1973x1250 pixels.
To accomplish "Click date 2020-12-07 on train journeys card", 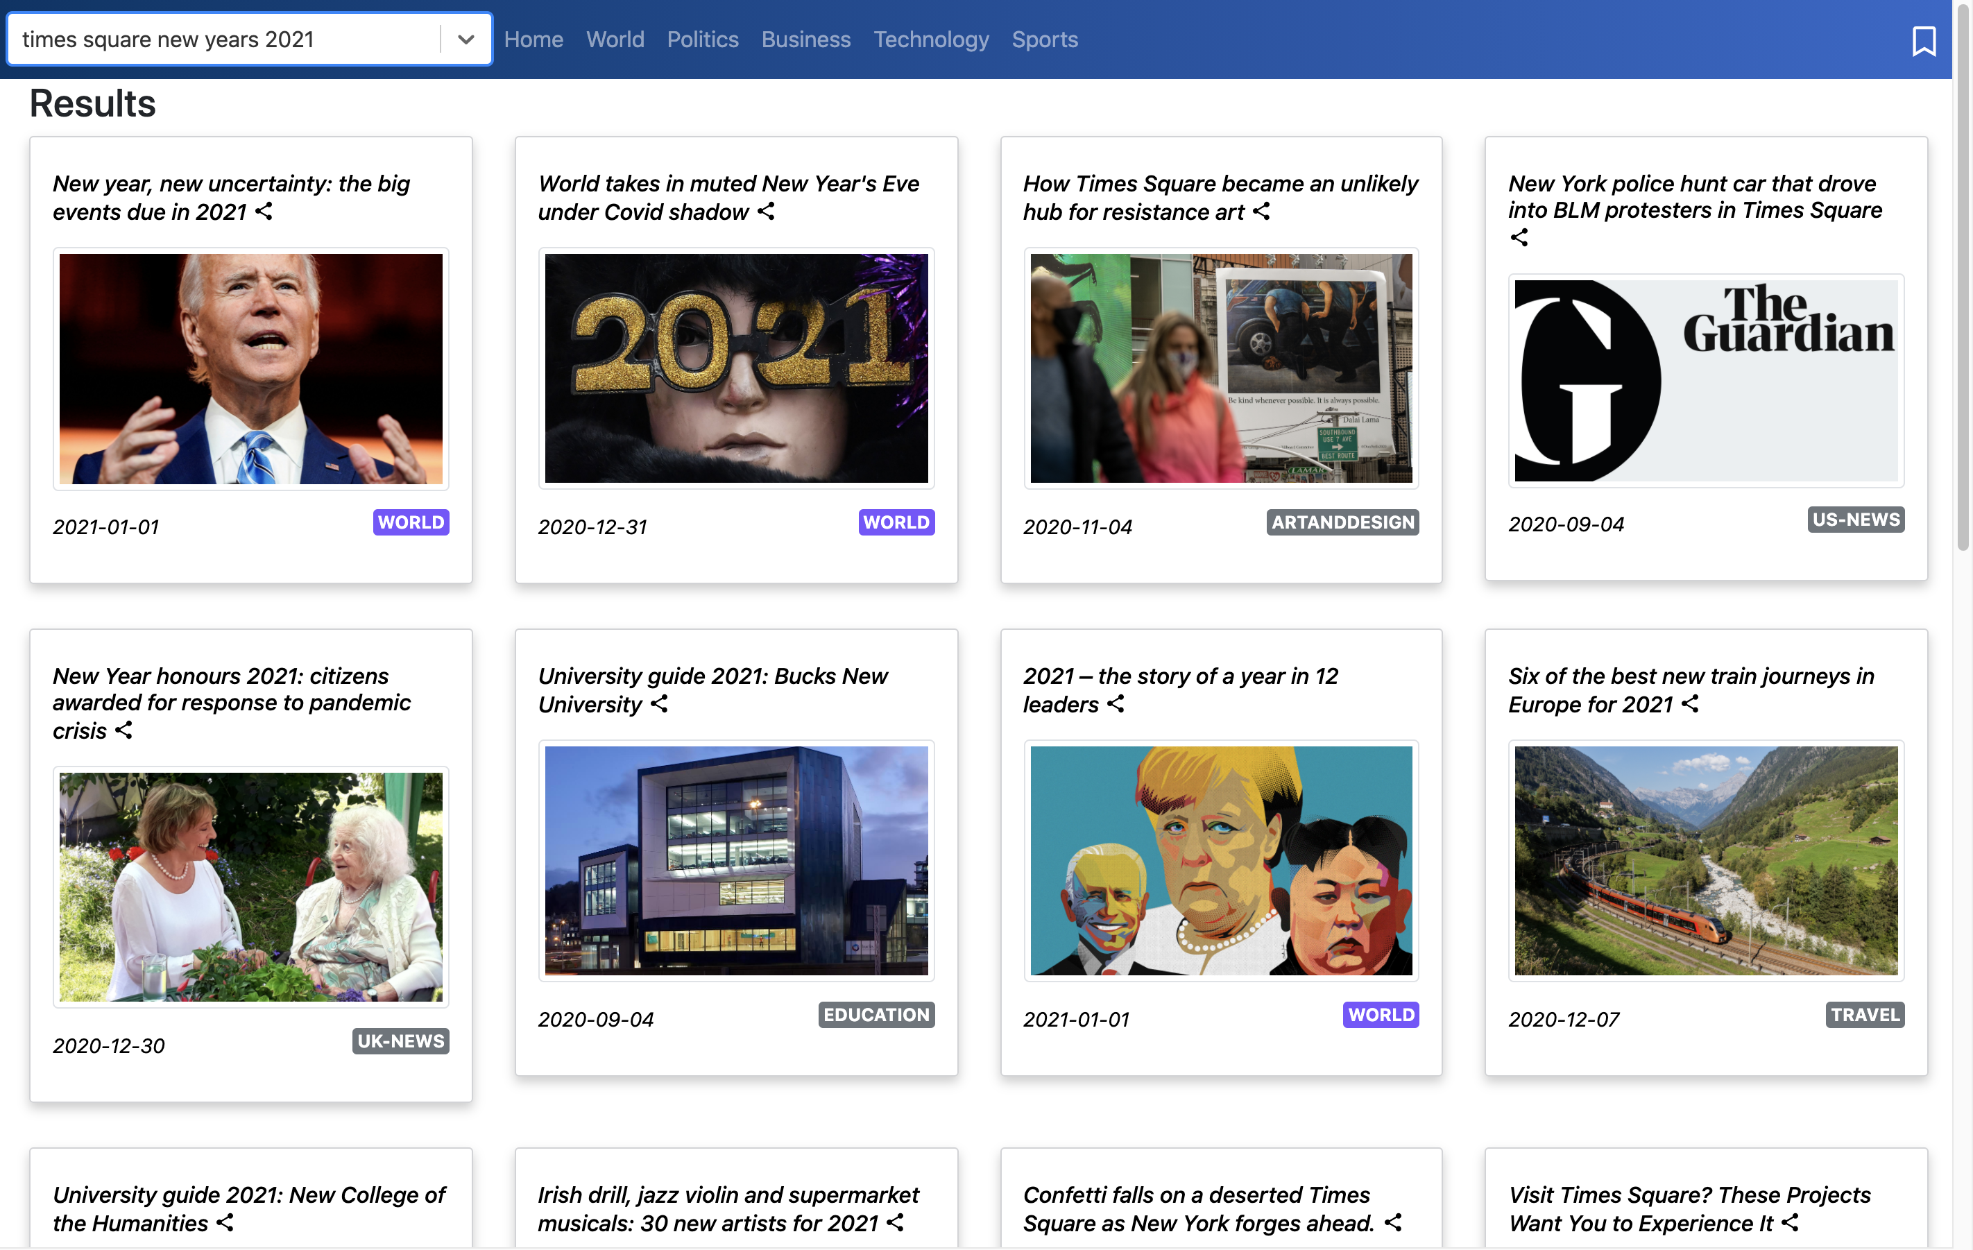I will [x=1563, y=1019].
